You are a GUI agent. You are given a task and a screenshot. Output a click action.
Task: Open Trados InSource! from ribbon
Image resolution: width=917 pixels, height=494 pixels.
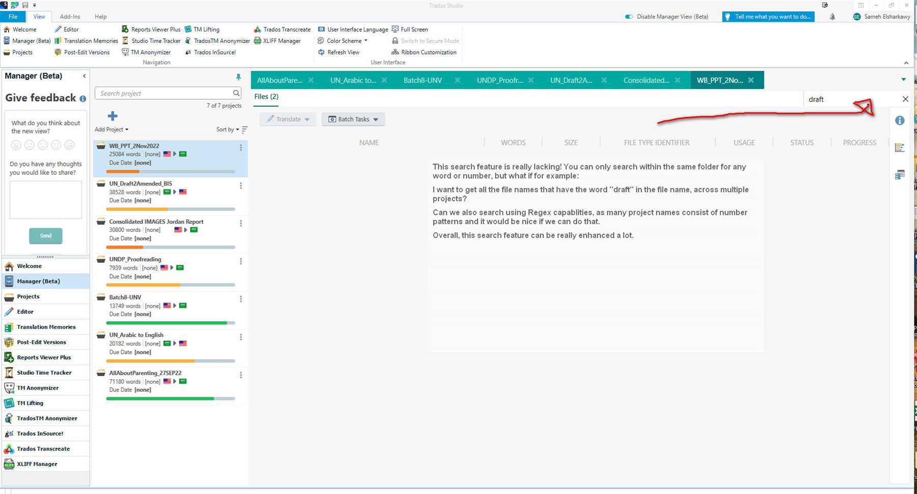click(x=210, y=52)
